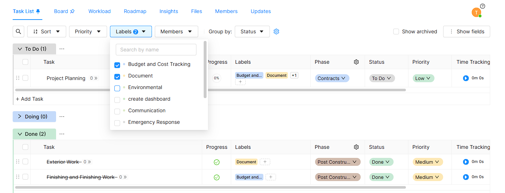Uncheck Budget and Cost Tracking label

117,65
